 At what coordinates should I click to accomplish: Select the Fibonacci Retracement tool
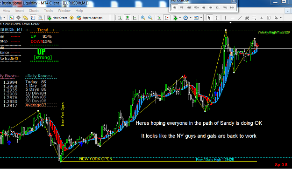click(x=254, y=18)
